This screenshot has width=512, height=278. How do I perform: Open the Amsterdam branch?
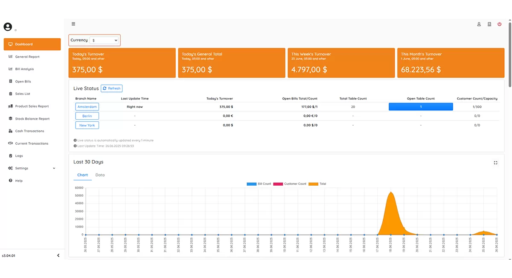87,107
